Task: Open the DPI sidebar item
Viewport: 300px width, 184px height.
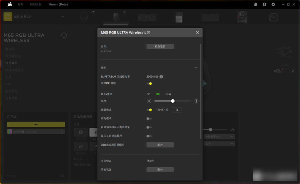Action: click(x=8, y=84)
